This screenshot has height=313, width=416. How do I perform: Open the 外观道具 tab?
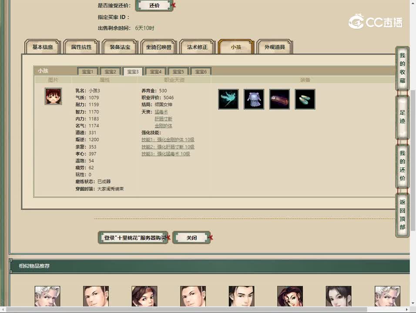click(x=275, y=47)
